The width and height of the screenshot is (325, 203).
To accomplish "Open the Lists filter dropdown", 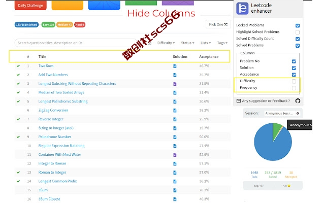I will [x=205, y=43].
